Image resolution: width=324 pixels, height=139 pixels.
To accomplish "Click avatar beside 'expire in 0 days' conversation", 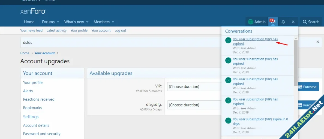I will coord(228,121).
